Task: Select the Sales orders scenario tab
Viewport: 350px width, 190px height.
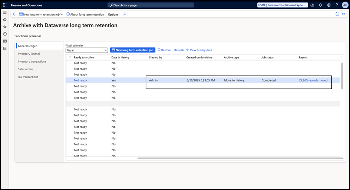Action: coord(26,69)
